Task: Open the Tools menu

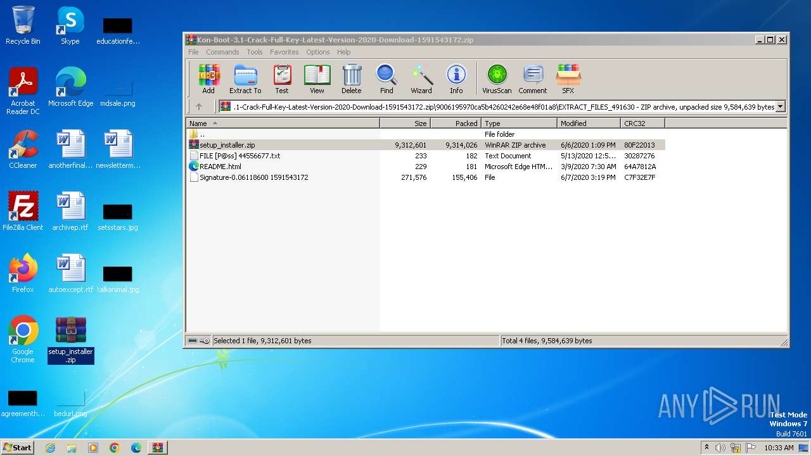Action: coord(255,52)
